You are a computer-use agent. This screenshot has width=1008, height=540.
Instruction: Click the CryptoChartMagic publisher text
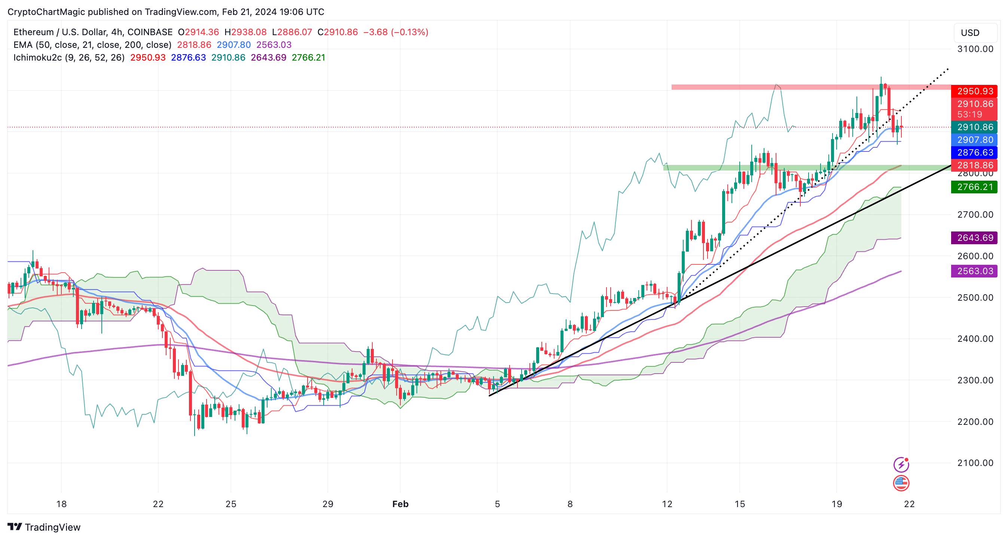(46, 12)
